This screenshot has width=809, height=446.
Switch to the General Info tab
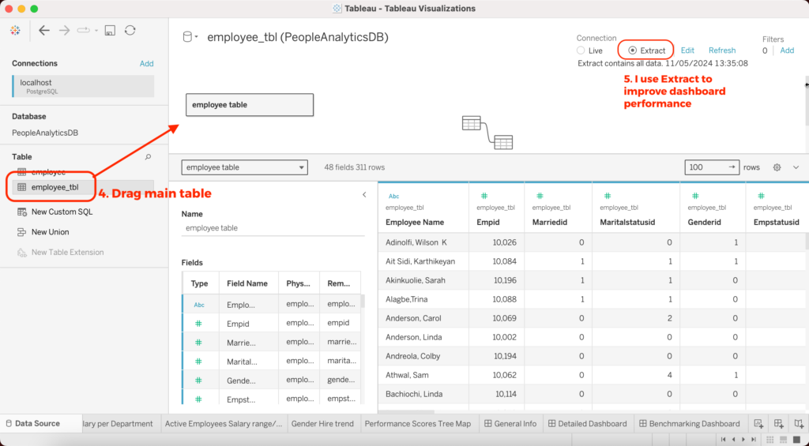510,424
